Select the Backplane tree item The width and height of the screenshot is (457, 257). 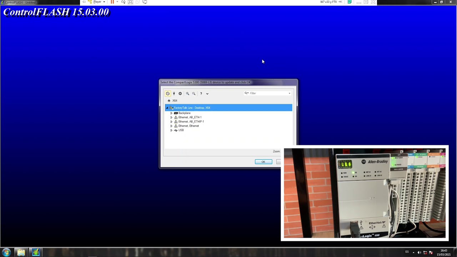click(x=184, y=113)
